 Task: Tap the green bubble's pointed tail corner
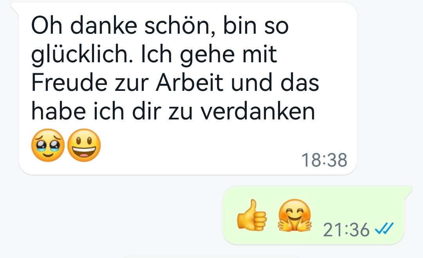click(x=408, y=192)
